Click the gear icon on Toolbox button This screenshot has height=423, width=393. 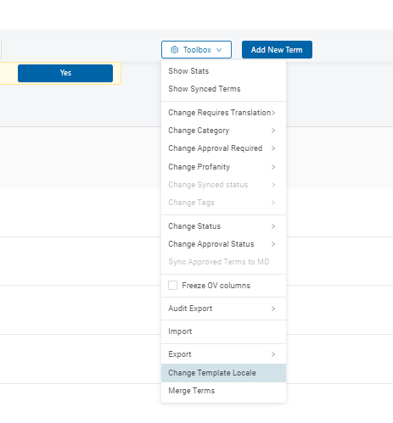174,50
